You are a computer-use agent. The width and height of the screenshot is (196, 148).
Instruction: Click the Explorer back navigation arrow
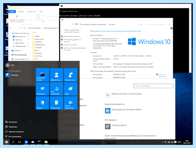click(x=11, y=28)
